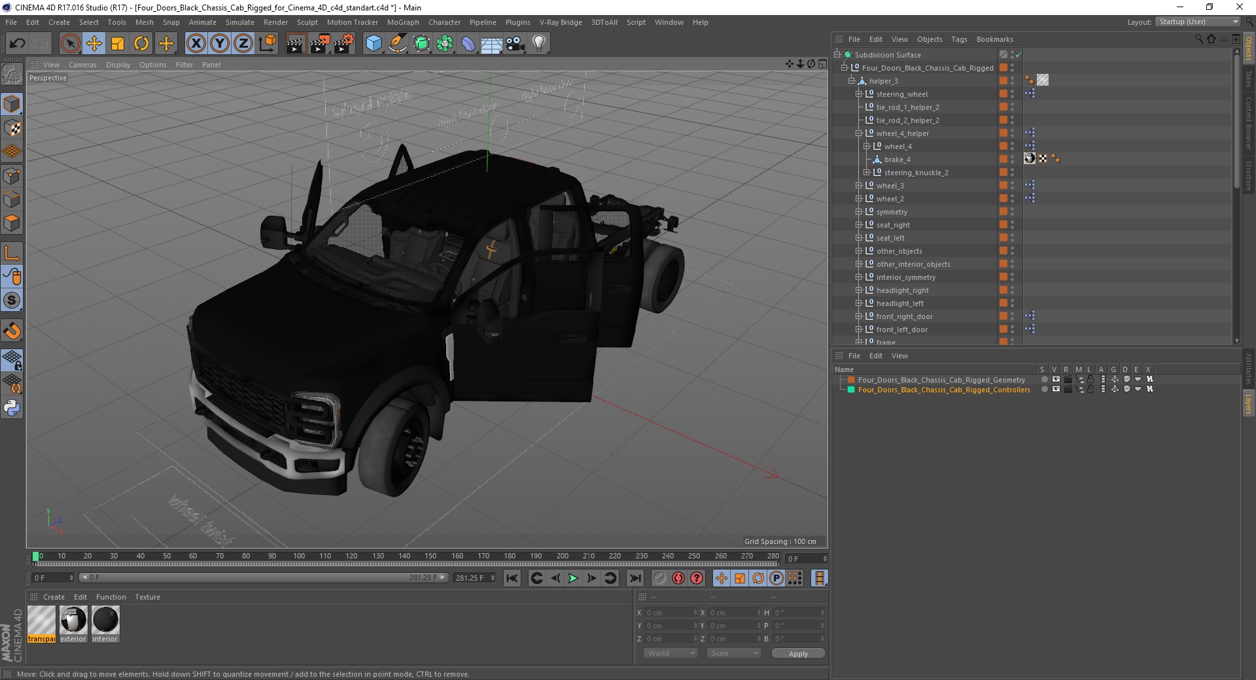The height and width of the screenshot is (680, 1256).
Task: Add a Light object
Action: [x=539, y=44]
